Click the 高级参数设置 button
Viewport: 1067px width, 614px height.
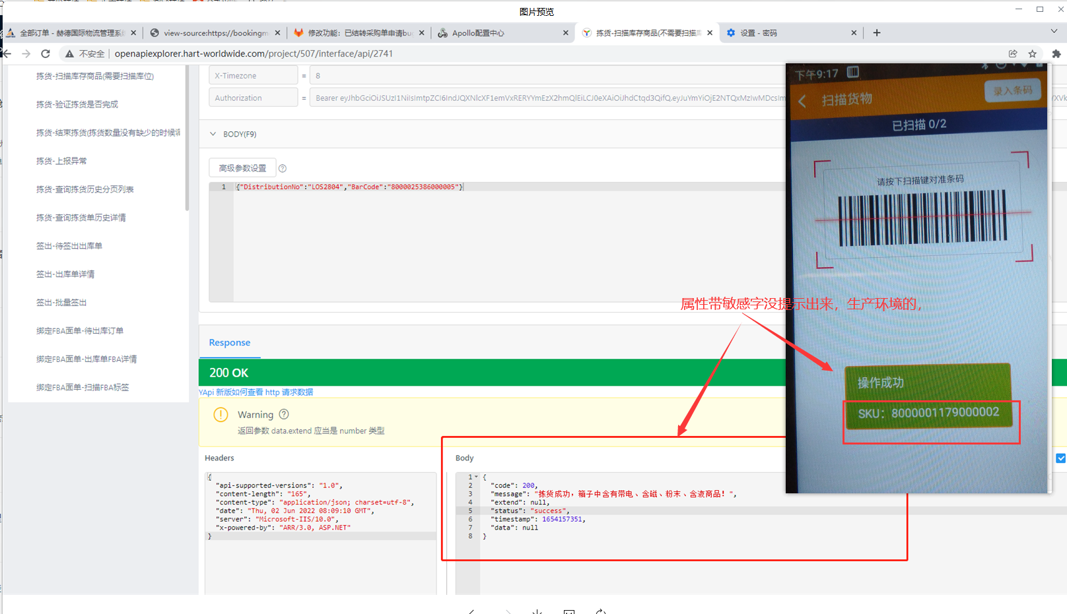pos(242,168)
